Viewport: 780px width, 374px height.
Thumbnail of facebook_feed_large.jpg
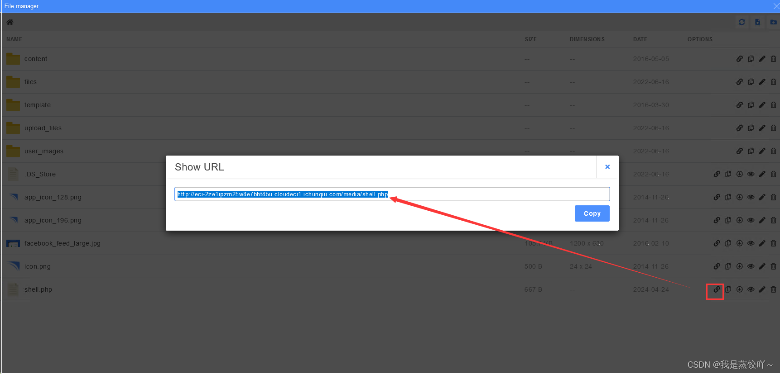click(13, 243)
